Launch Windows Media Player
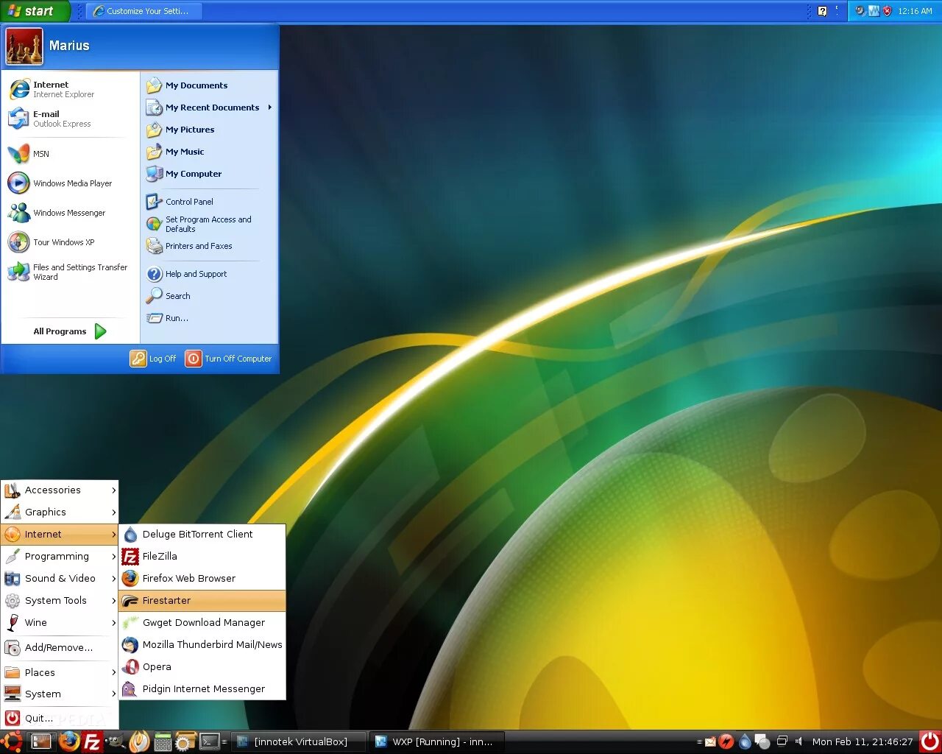This screenshot has width=942, height=754. [x=71, y=183]
